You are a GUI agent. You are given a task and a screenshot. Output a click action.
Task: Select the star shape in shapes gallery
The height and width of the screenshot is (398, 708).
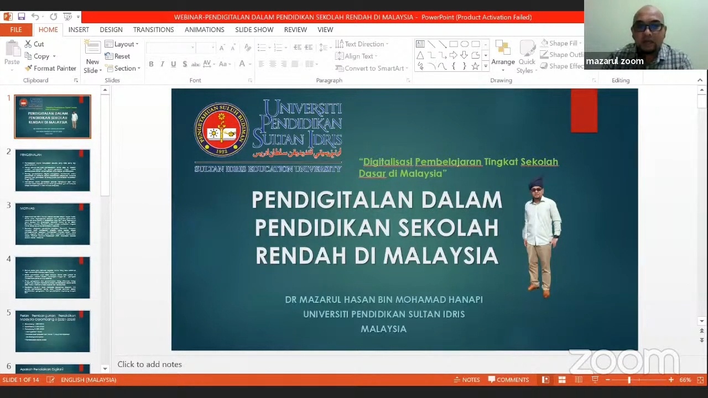(x=475, y=66)
